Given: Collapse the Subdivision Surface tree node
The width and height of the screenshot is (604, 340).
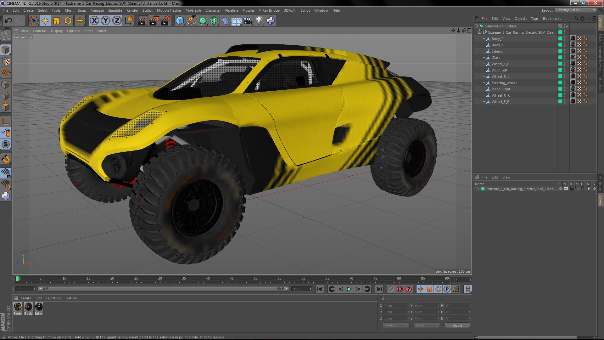Looking at the screenshot, I should coord(476,26).
